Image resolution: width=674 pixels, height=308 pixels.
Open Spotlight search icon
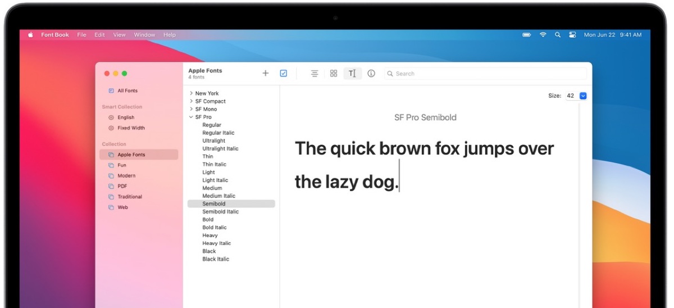(558, 35)
